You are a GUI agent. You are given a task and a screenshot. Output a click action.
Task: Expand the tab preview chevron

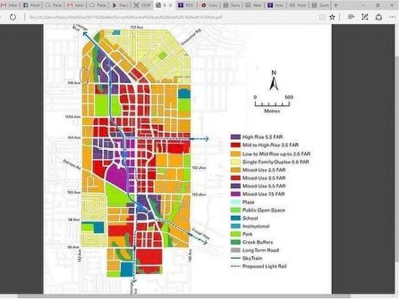point(345,5)
